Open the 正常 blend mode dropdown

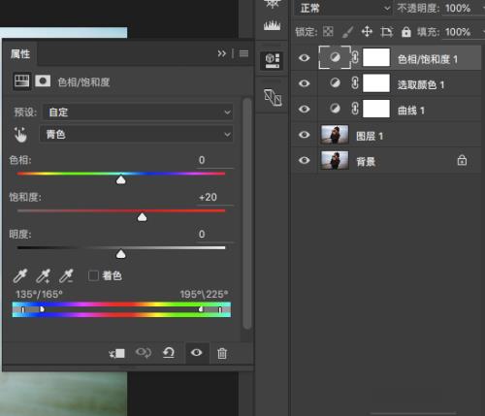point(343,8)
